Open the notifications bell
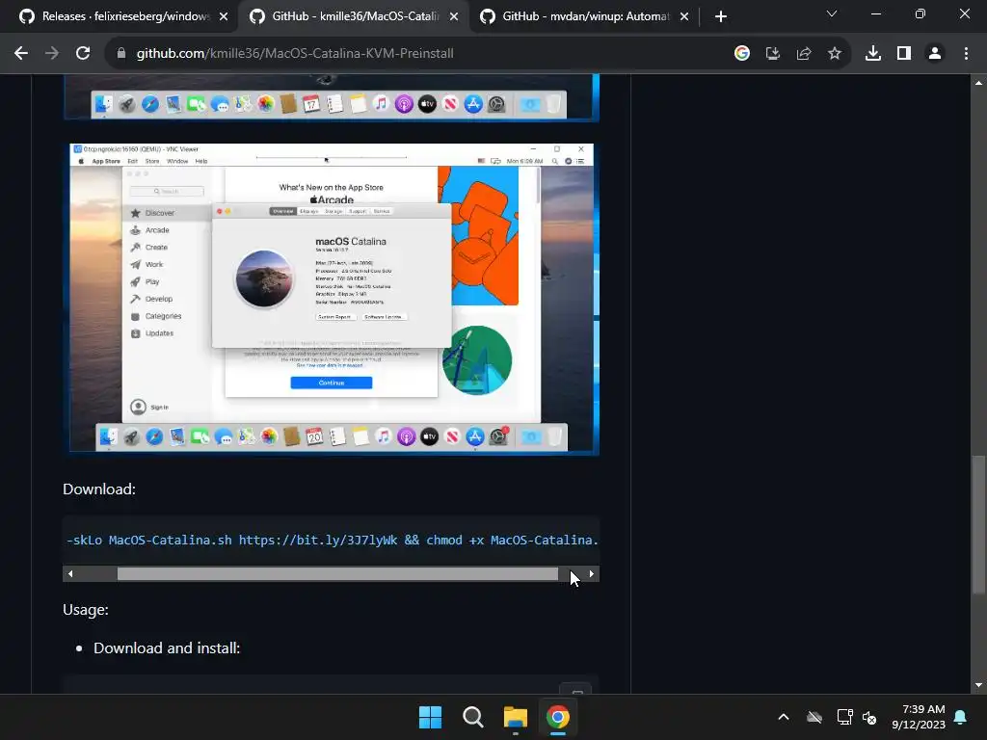Image resolution: width=987 pixels, height=740 pixels. pos(961,717)
